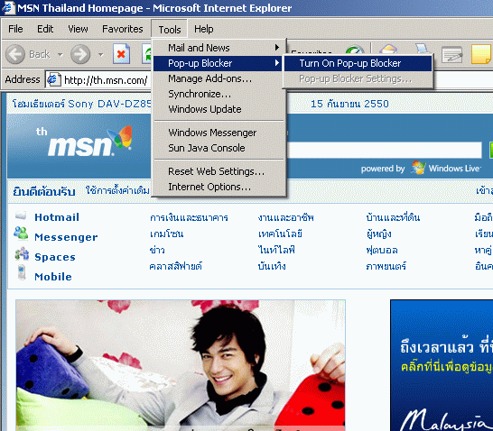Viewport: 493px width, 431px height.
Task: Open the Edit menu
Action: click(x=45, y=29)
